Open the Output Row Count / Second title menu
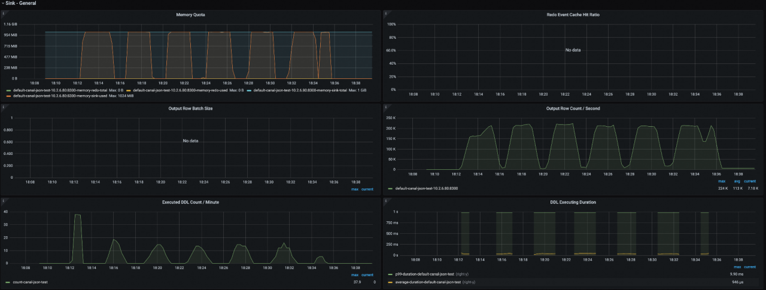This screenshot has height=290, width=766. click(x=573, y=108)
